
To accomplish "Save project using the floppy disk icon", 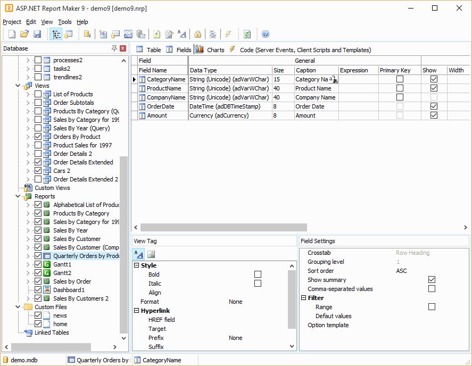I will 37,34.
